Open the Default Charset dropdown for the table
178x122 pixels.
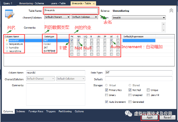(57, 17)
